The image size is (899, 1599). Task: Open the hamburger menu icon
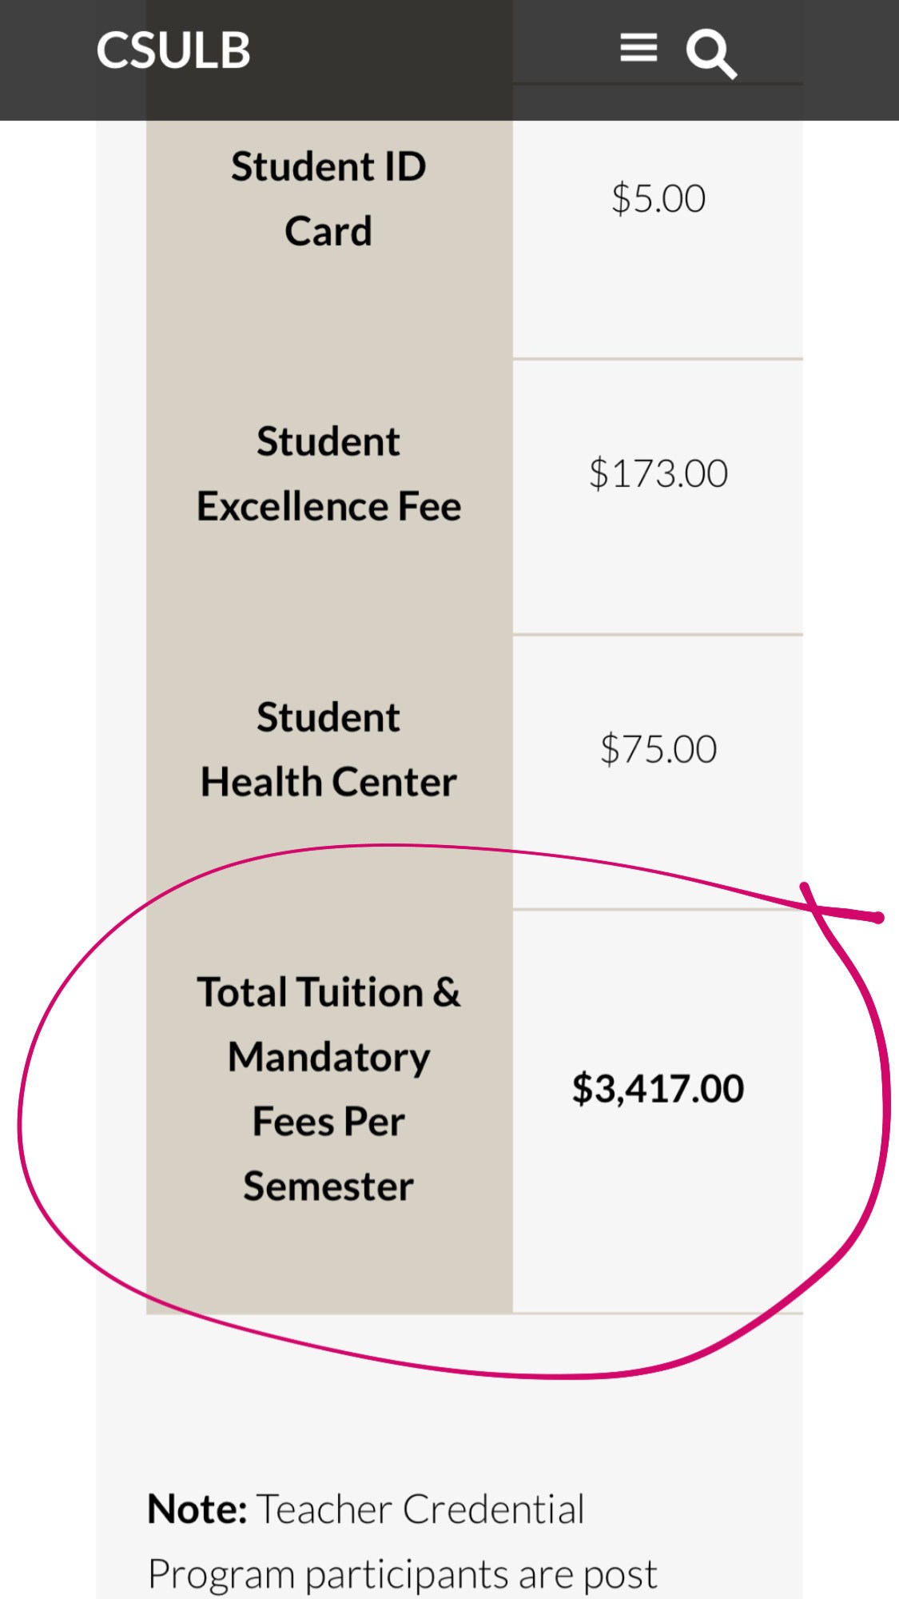638,48
